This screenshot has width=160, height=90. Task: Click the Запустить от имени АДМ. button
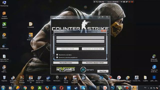click(93, 49)
